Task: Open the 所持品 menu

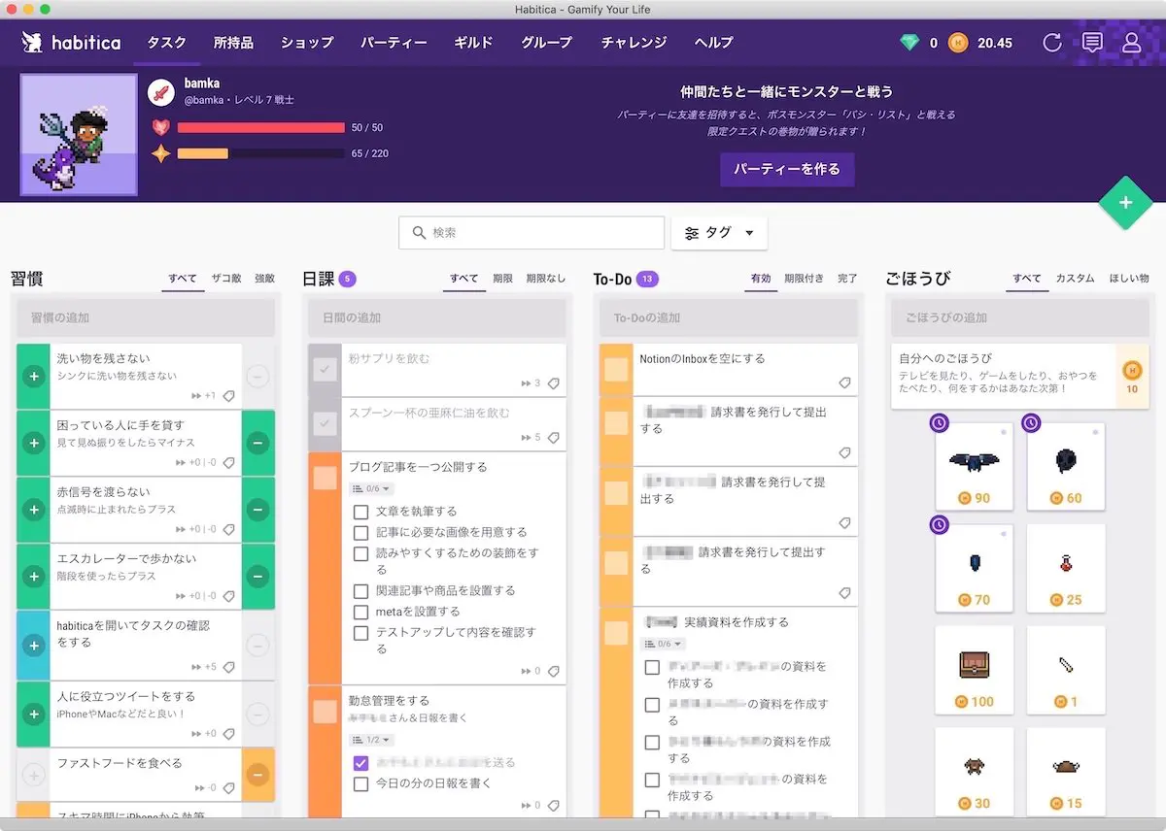Action: (x=233, y=43)
